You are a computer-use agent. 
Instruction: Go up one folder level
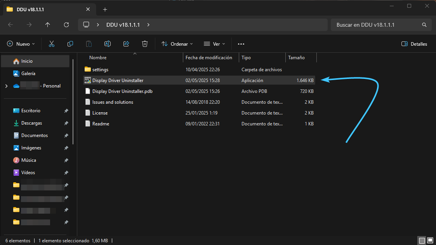[x=47, y=25]
